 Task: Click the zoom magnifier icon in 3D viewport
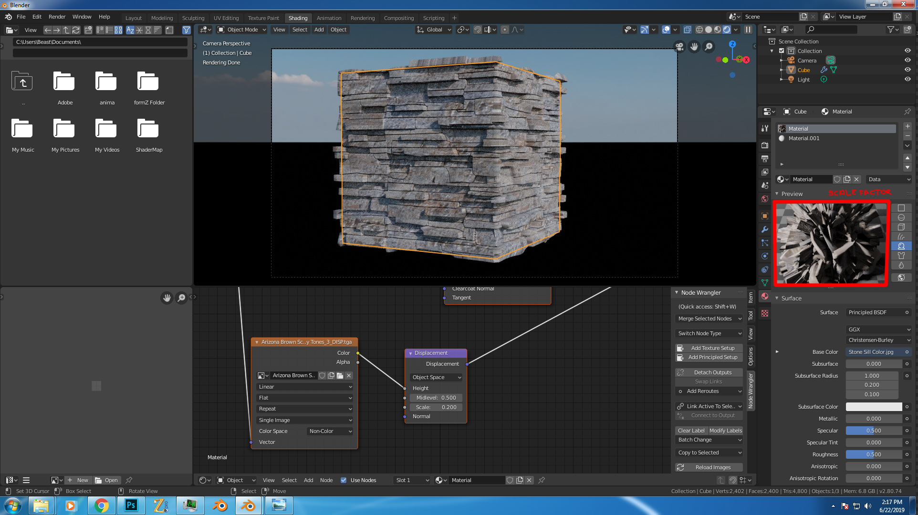[709, 46]
